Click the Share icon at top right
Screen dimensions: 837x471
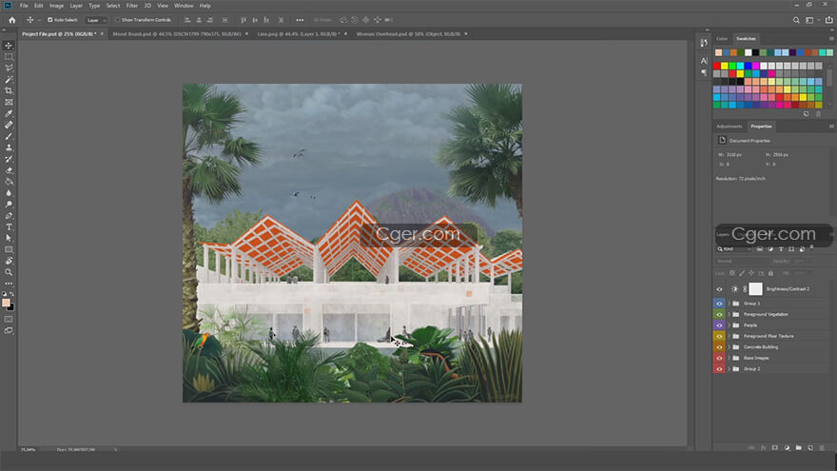(829, 20)
